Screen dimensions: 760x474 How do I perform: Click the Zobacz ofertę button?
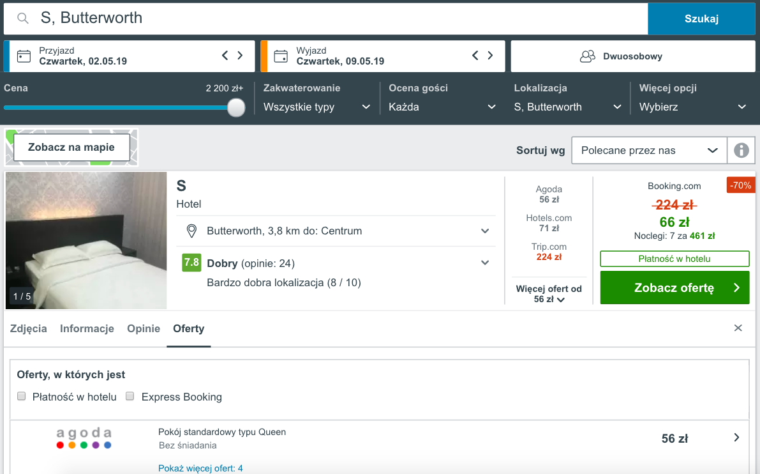(674, 287)
